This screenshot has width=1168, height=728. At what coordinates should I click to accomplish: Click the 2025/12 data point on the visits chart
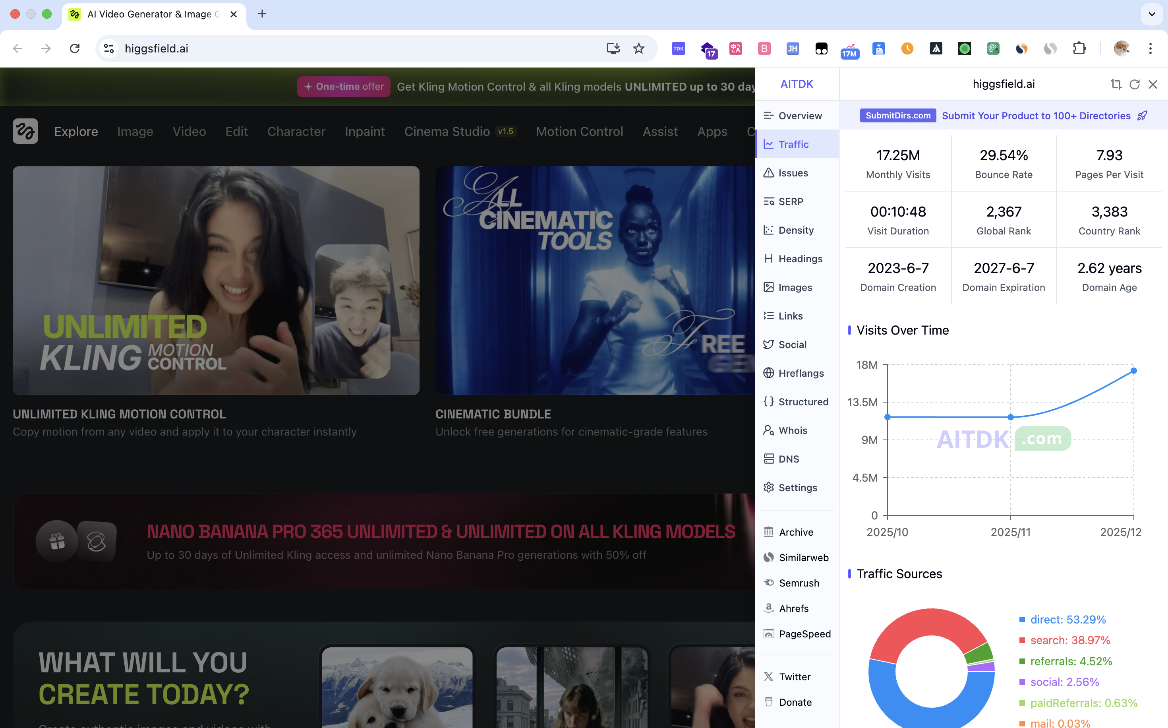pos(1134,371)
